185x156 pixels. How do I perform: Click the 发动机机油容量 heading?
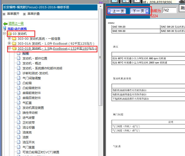[x=122, y=78]
